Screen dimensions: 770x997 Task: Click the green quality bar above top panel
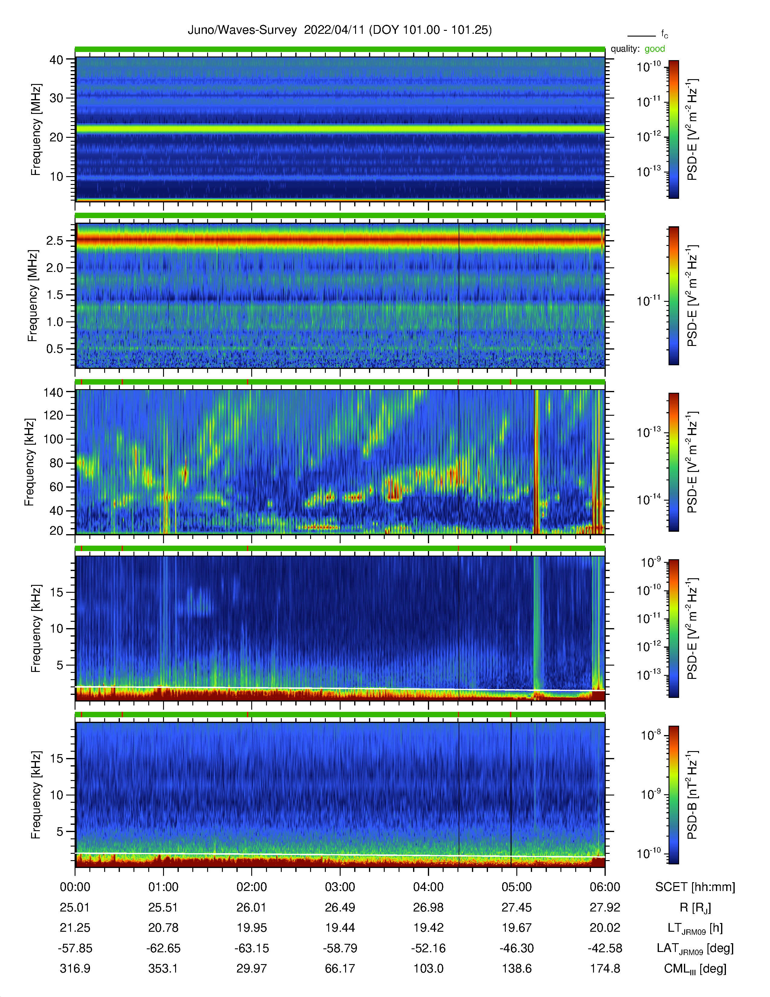pos(340,49)
